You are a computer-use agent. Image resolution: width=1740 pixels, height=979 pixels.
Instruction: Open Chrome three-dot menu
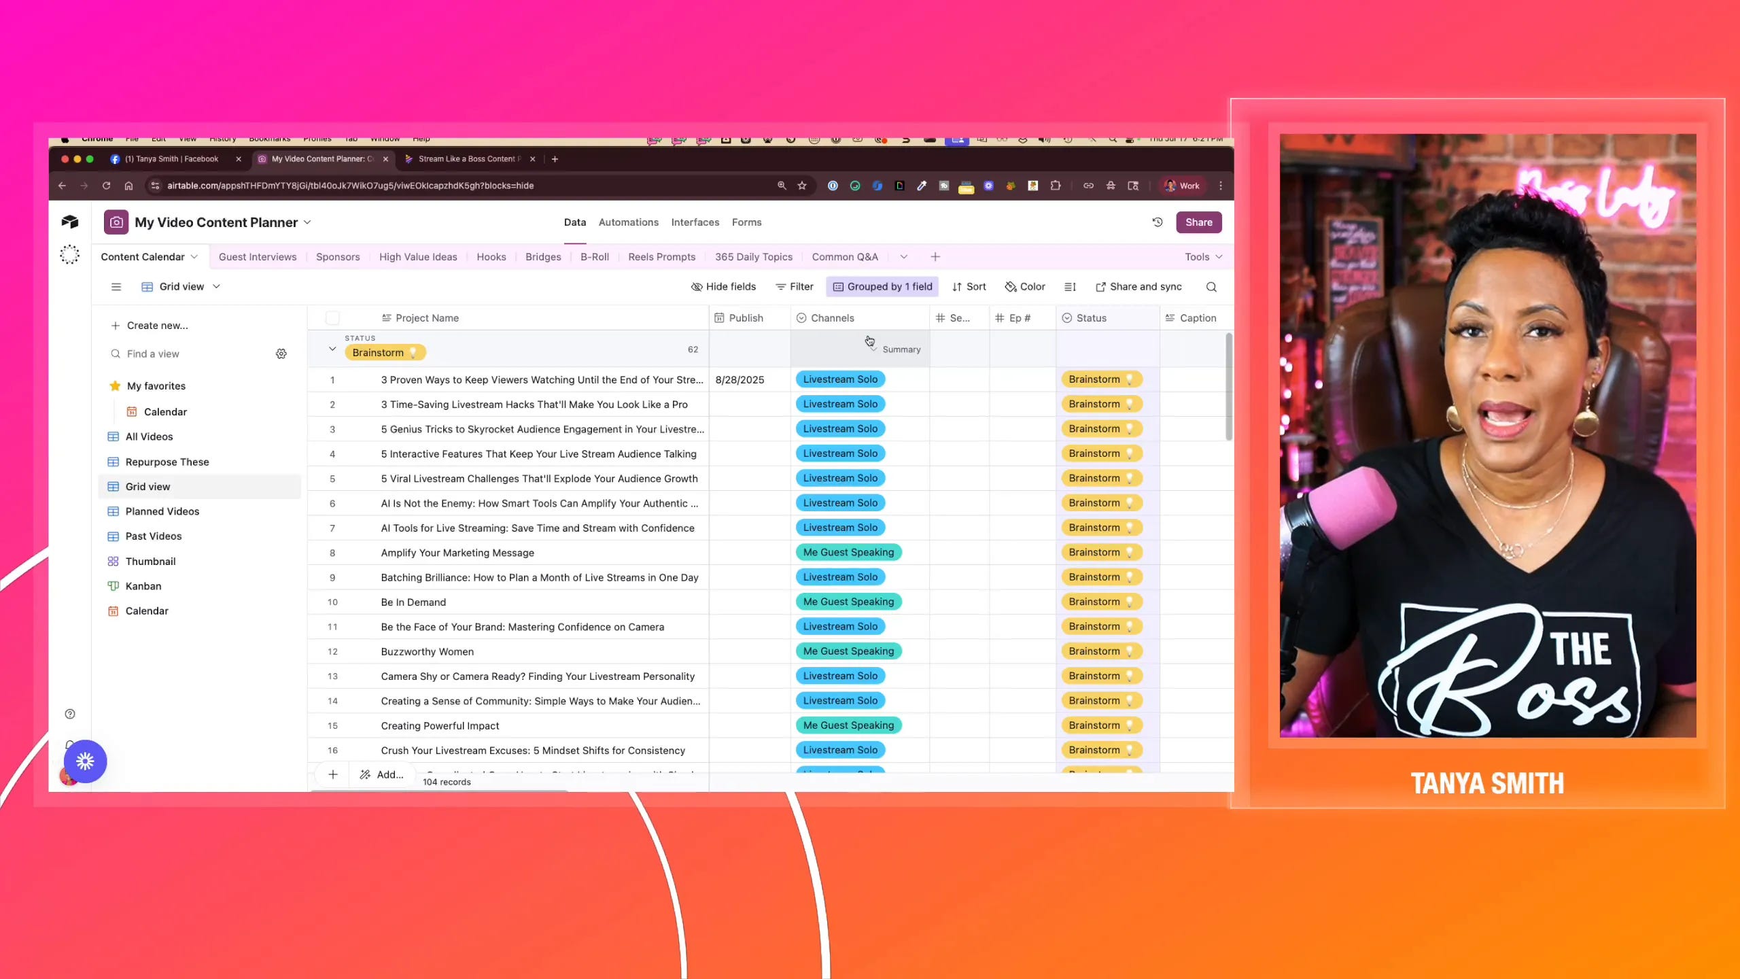coord(1221,186)
